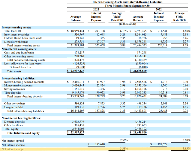Select 'Interest-bearing demand accounts' label
192x152 pixels.
pos(24,82)
